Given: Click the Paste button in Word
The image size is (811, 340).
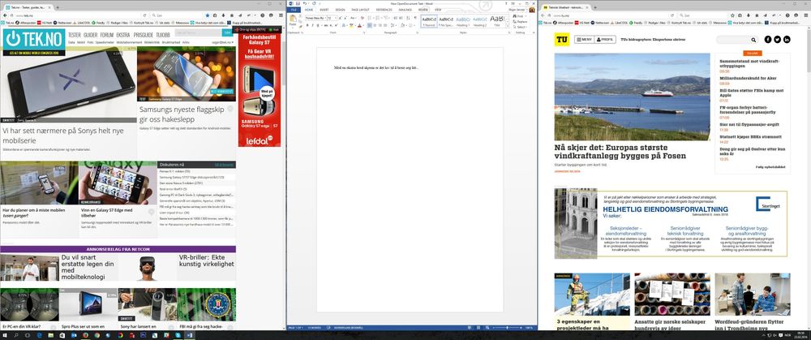Looking at the screenshot, I should coord(293,21).
